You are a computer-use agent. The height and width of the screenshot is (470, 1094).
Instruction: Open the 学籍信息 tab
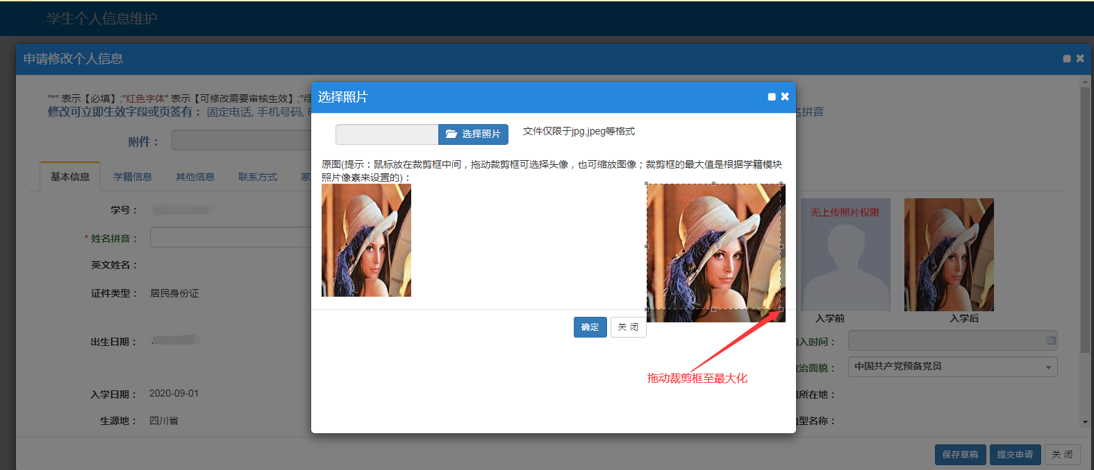pyautogui.click(x=133, y=177)
